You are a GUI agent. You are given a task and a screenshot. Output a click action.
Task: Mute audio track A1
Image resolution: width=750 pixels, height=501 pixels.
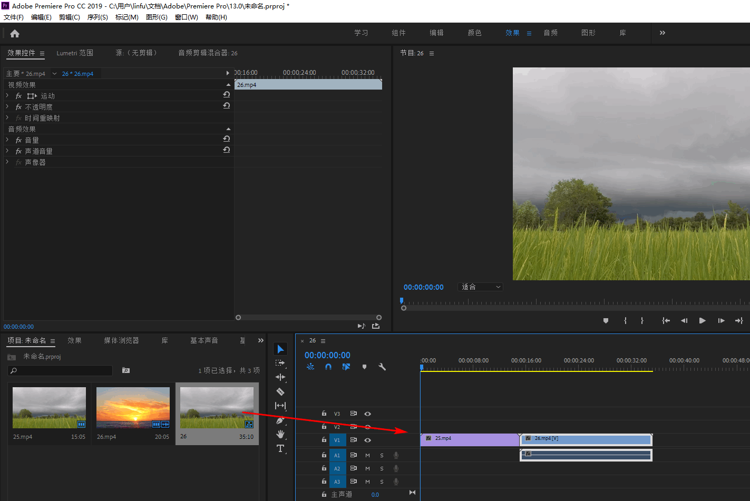coord(367,455)
